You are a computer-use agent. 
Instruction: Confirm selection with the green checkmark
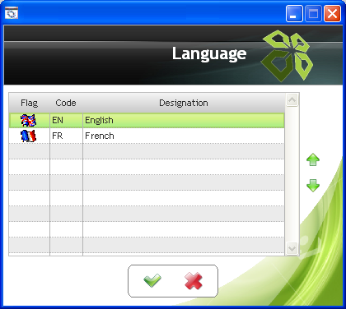[x=152, y=280]
